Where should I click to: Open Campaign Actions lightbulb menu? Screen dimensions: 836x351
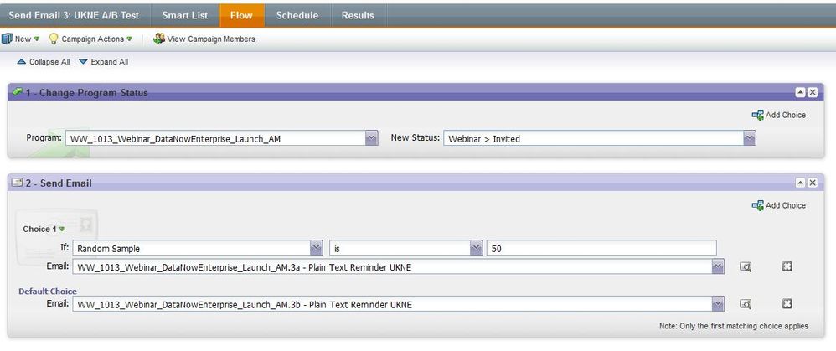point(54,39)
